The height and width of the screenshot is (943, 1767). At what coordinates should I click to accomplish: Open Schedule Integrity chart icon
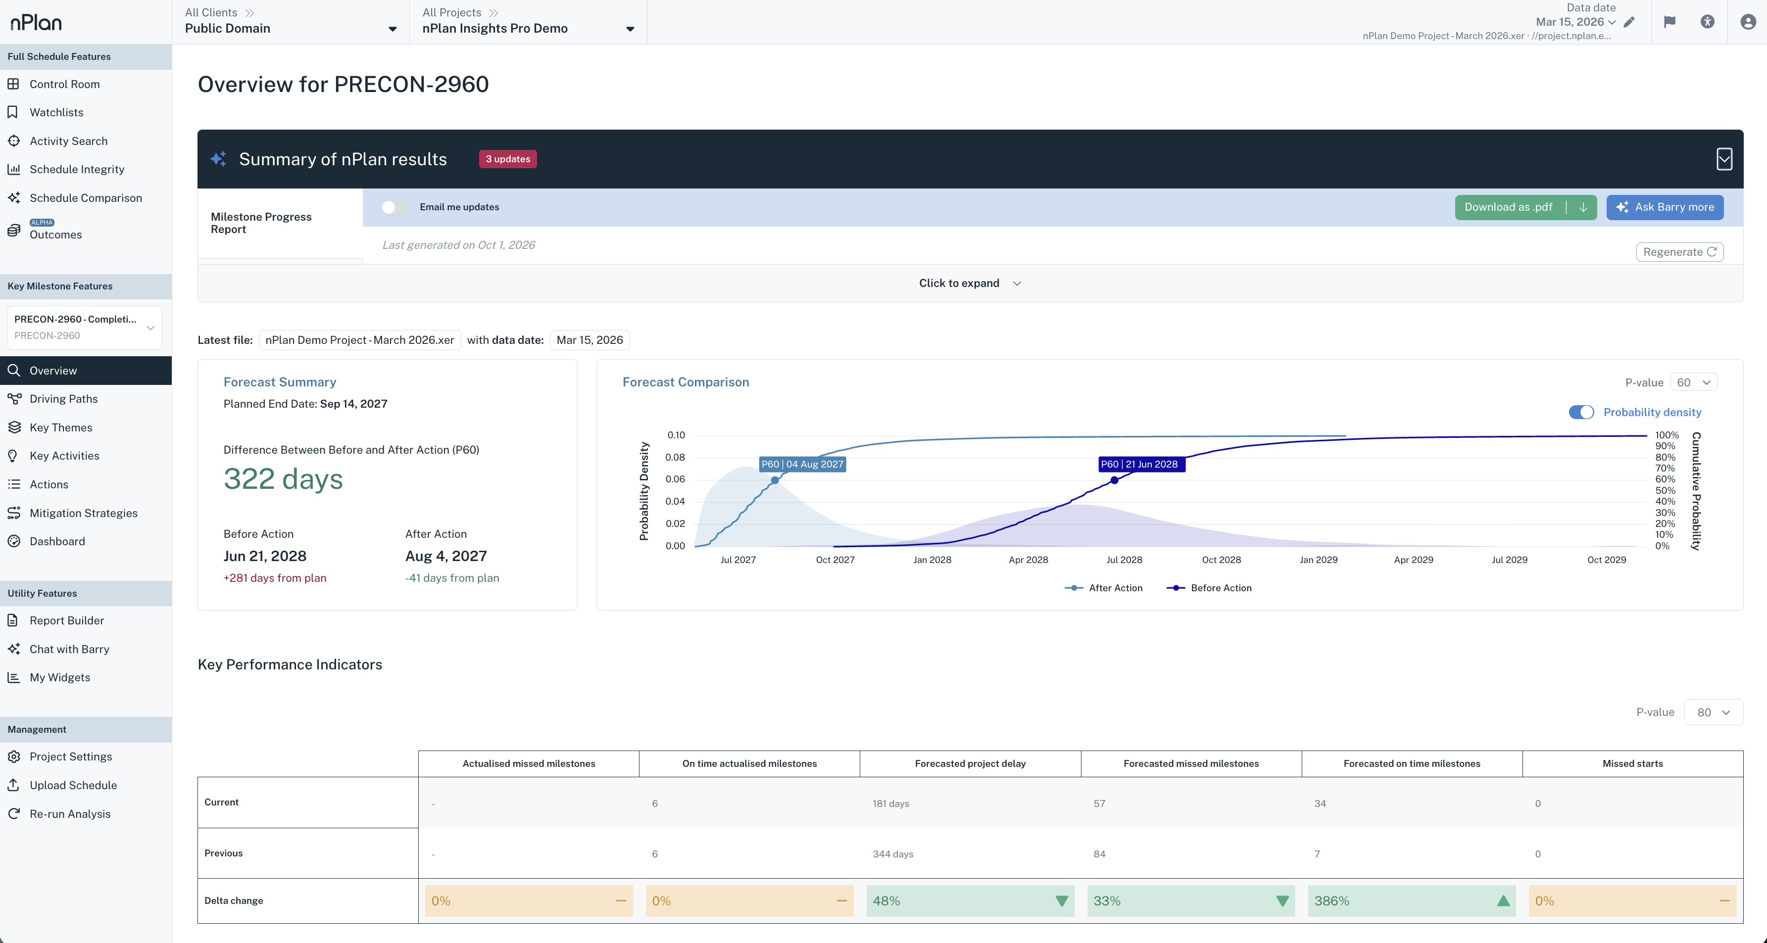[13, 169]
